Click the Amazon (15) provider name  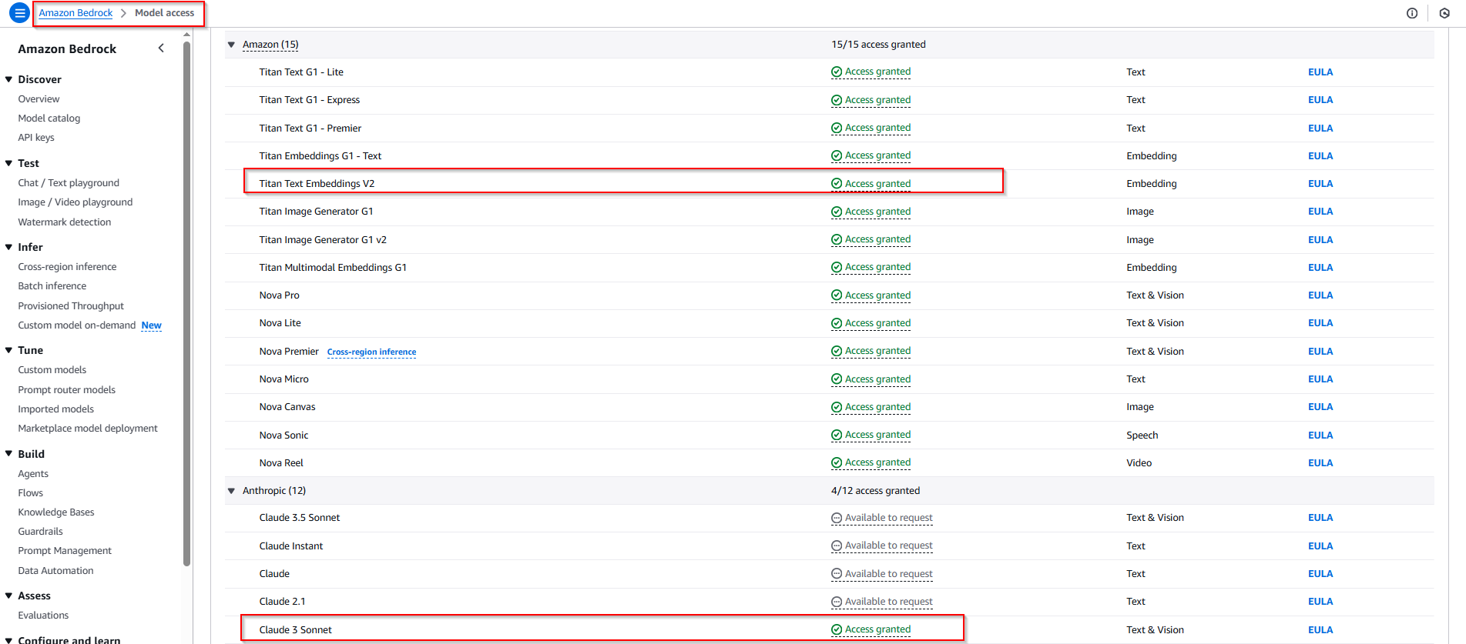pos(270,45)
